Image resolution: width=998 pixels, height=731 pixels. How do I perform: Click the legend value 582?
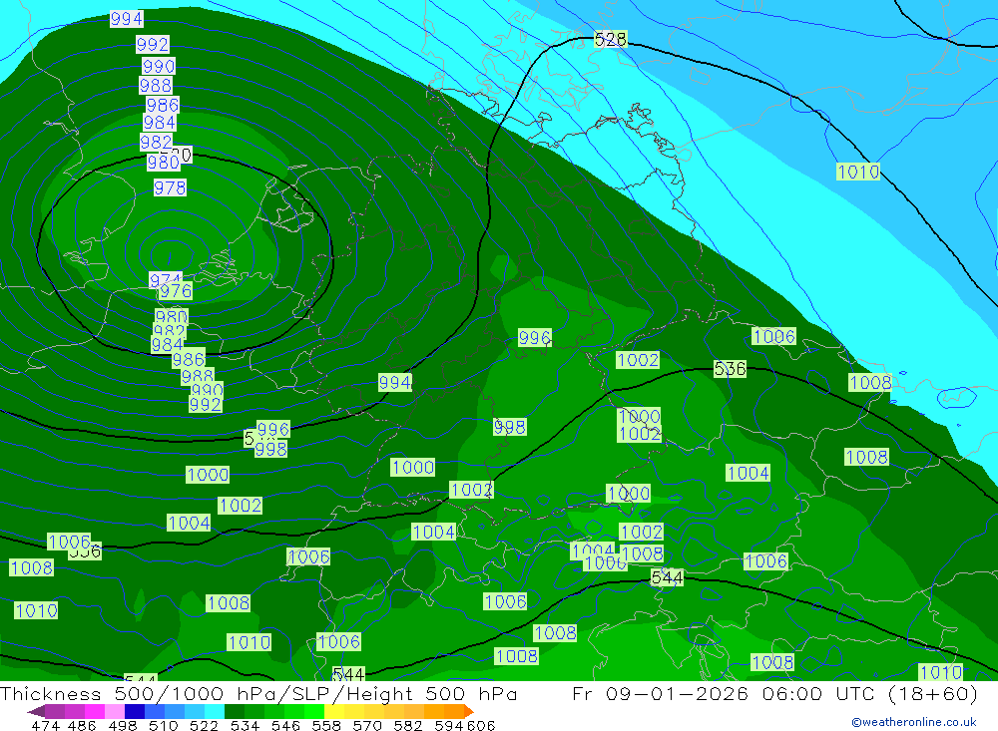(408, 725)
